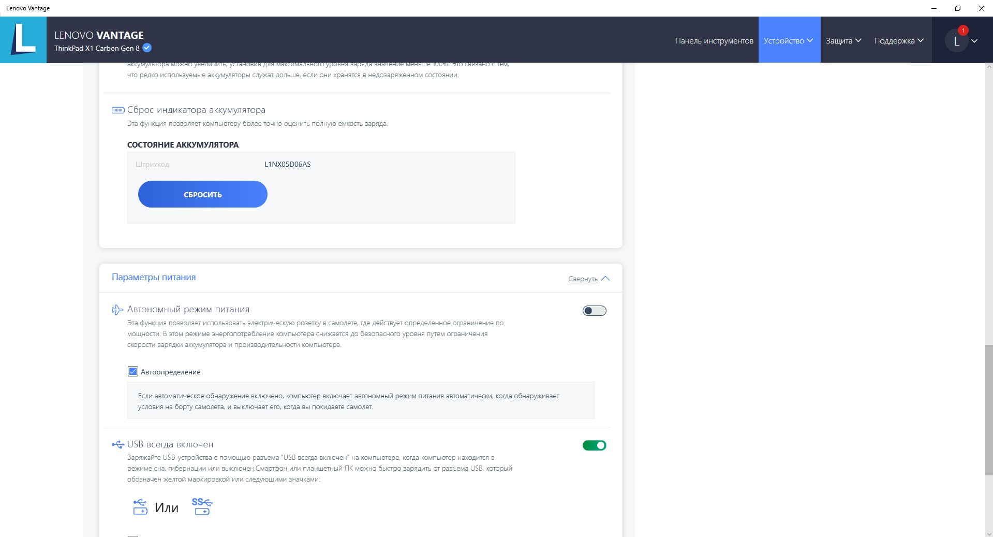This screenshot has height=537, width=993.
Task: Expand the Поддержка dropdown menu
Action: point(899,40)
